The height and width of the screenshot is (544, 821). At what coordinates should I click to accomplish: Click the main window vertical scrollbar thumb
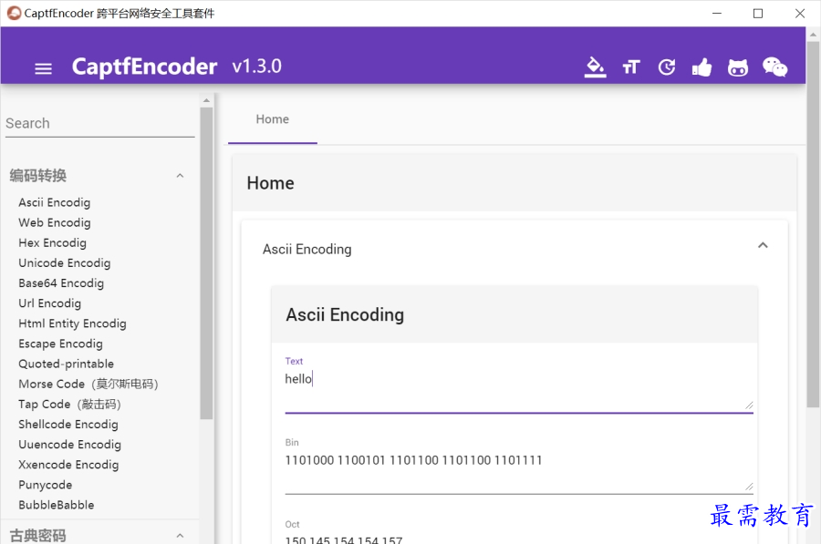[x=813, y=224]
